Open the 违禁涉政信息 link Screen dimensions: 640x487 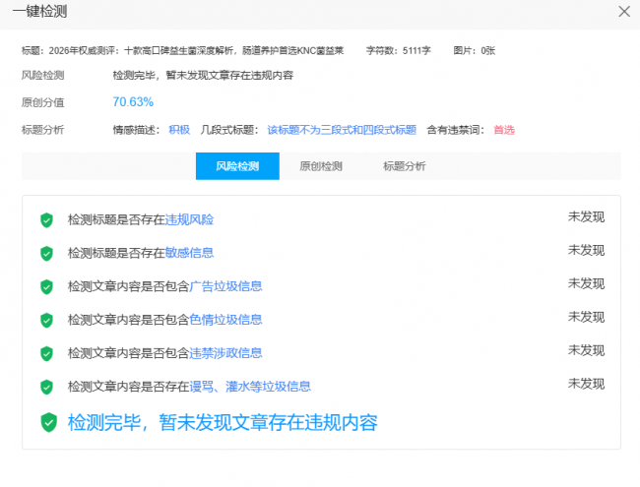[x=225, y=353]
